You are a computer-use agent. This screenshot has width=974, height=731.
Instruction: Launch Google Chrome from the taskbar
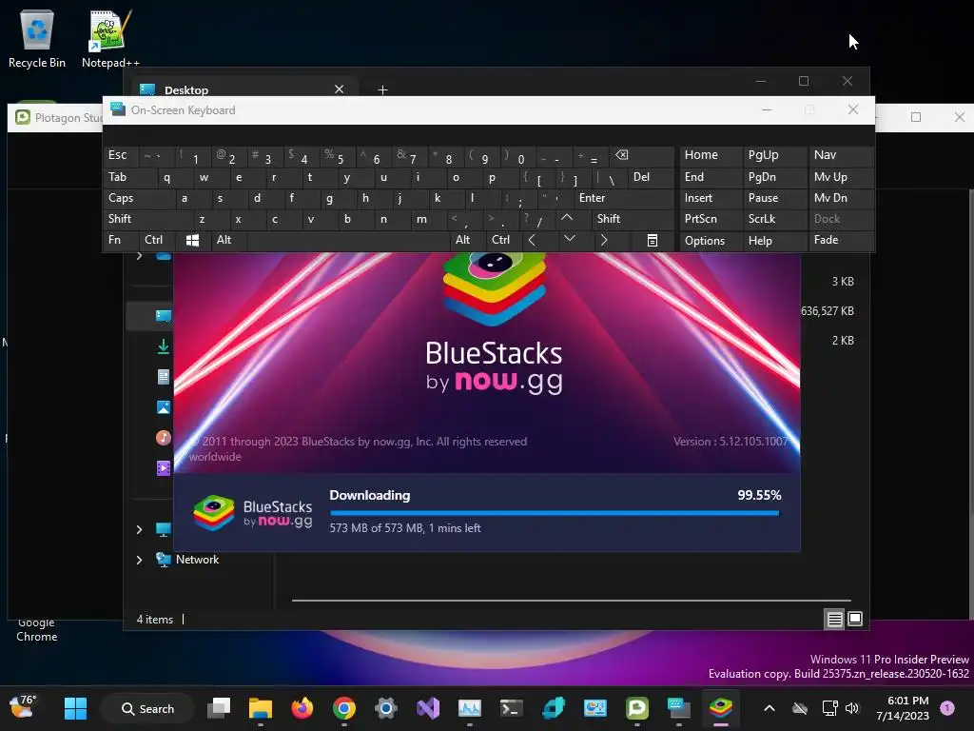[344, 708]
